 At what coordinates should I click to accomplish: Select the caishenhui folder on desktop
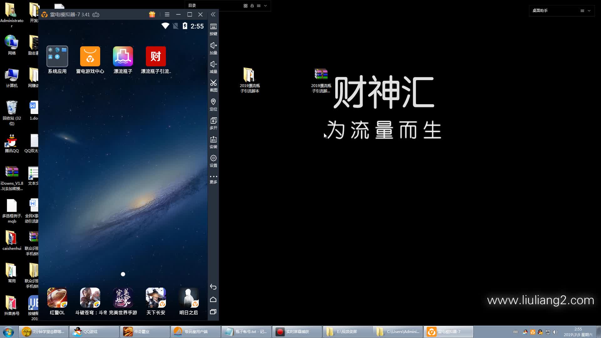(12, 241)
